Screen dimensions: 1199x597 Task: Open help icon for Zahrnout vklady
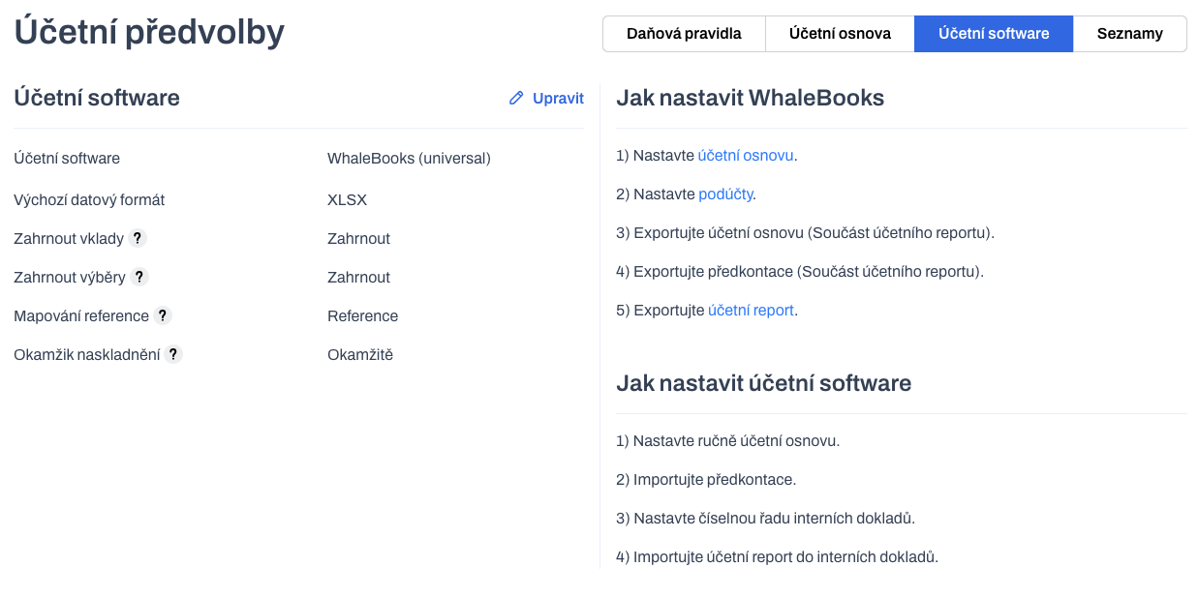pyautogui.click(x=138, y=238)
